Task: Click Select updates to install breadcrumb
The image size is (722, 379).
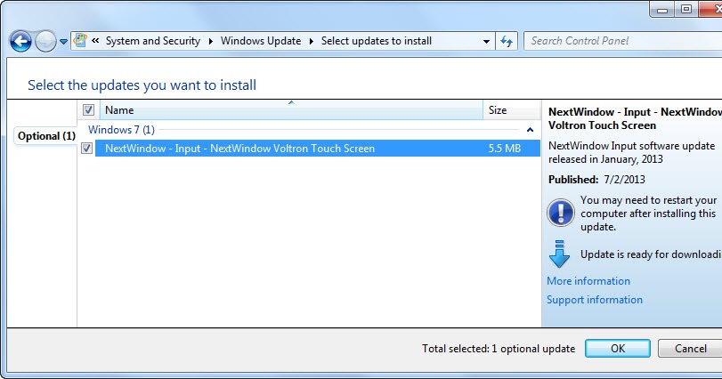Action: (x=377, y=41)
